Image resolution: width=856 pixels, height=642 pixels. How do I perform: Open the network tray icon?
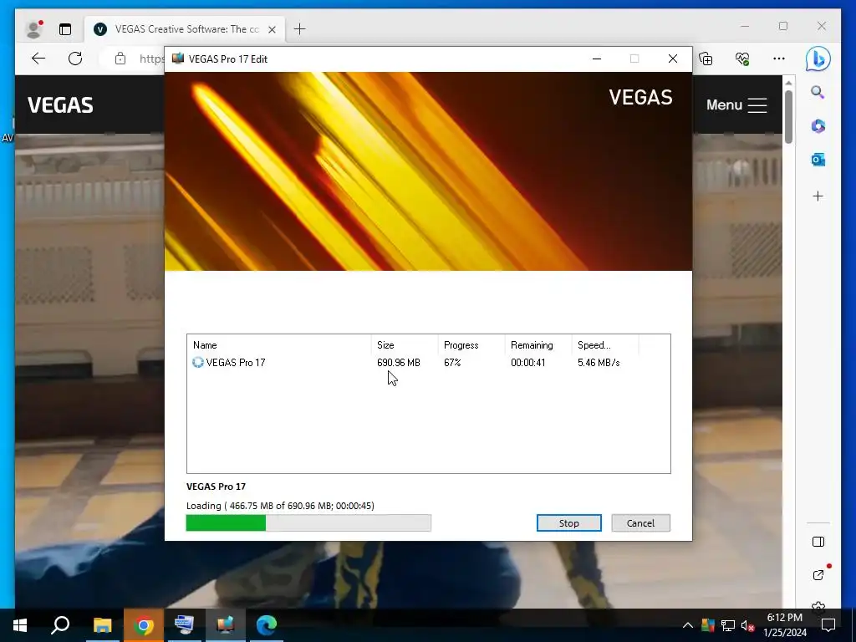[728, 625]
